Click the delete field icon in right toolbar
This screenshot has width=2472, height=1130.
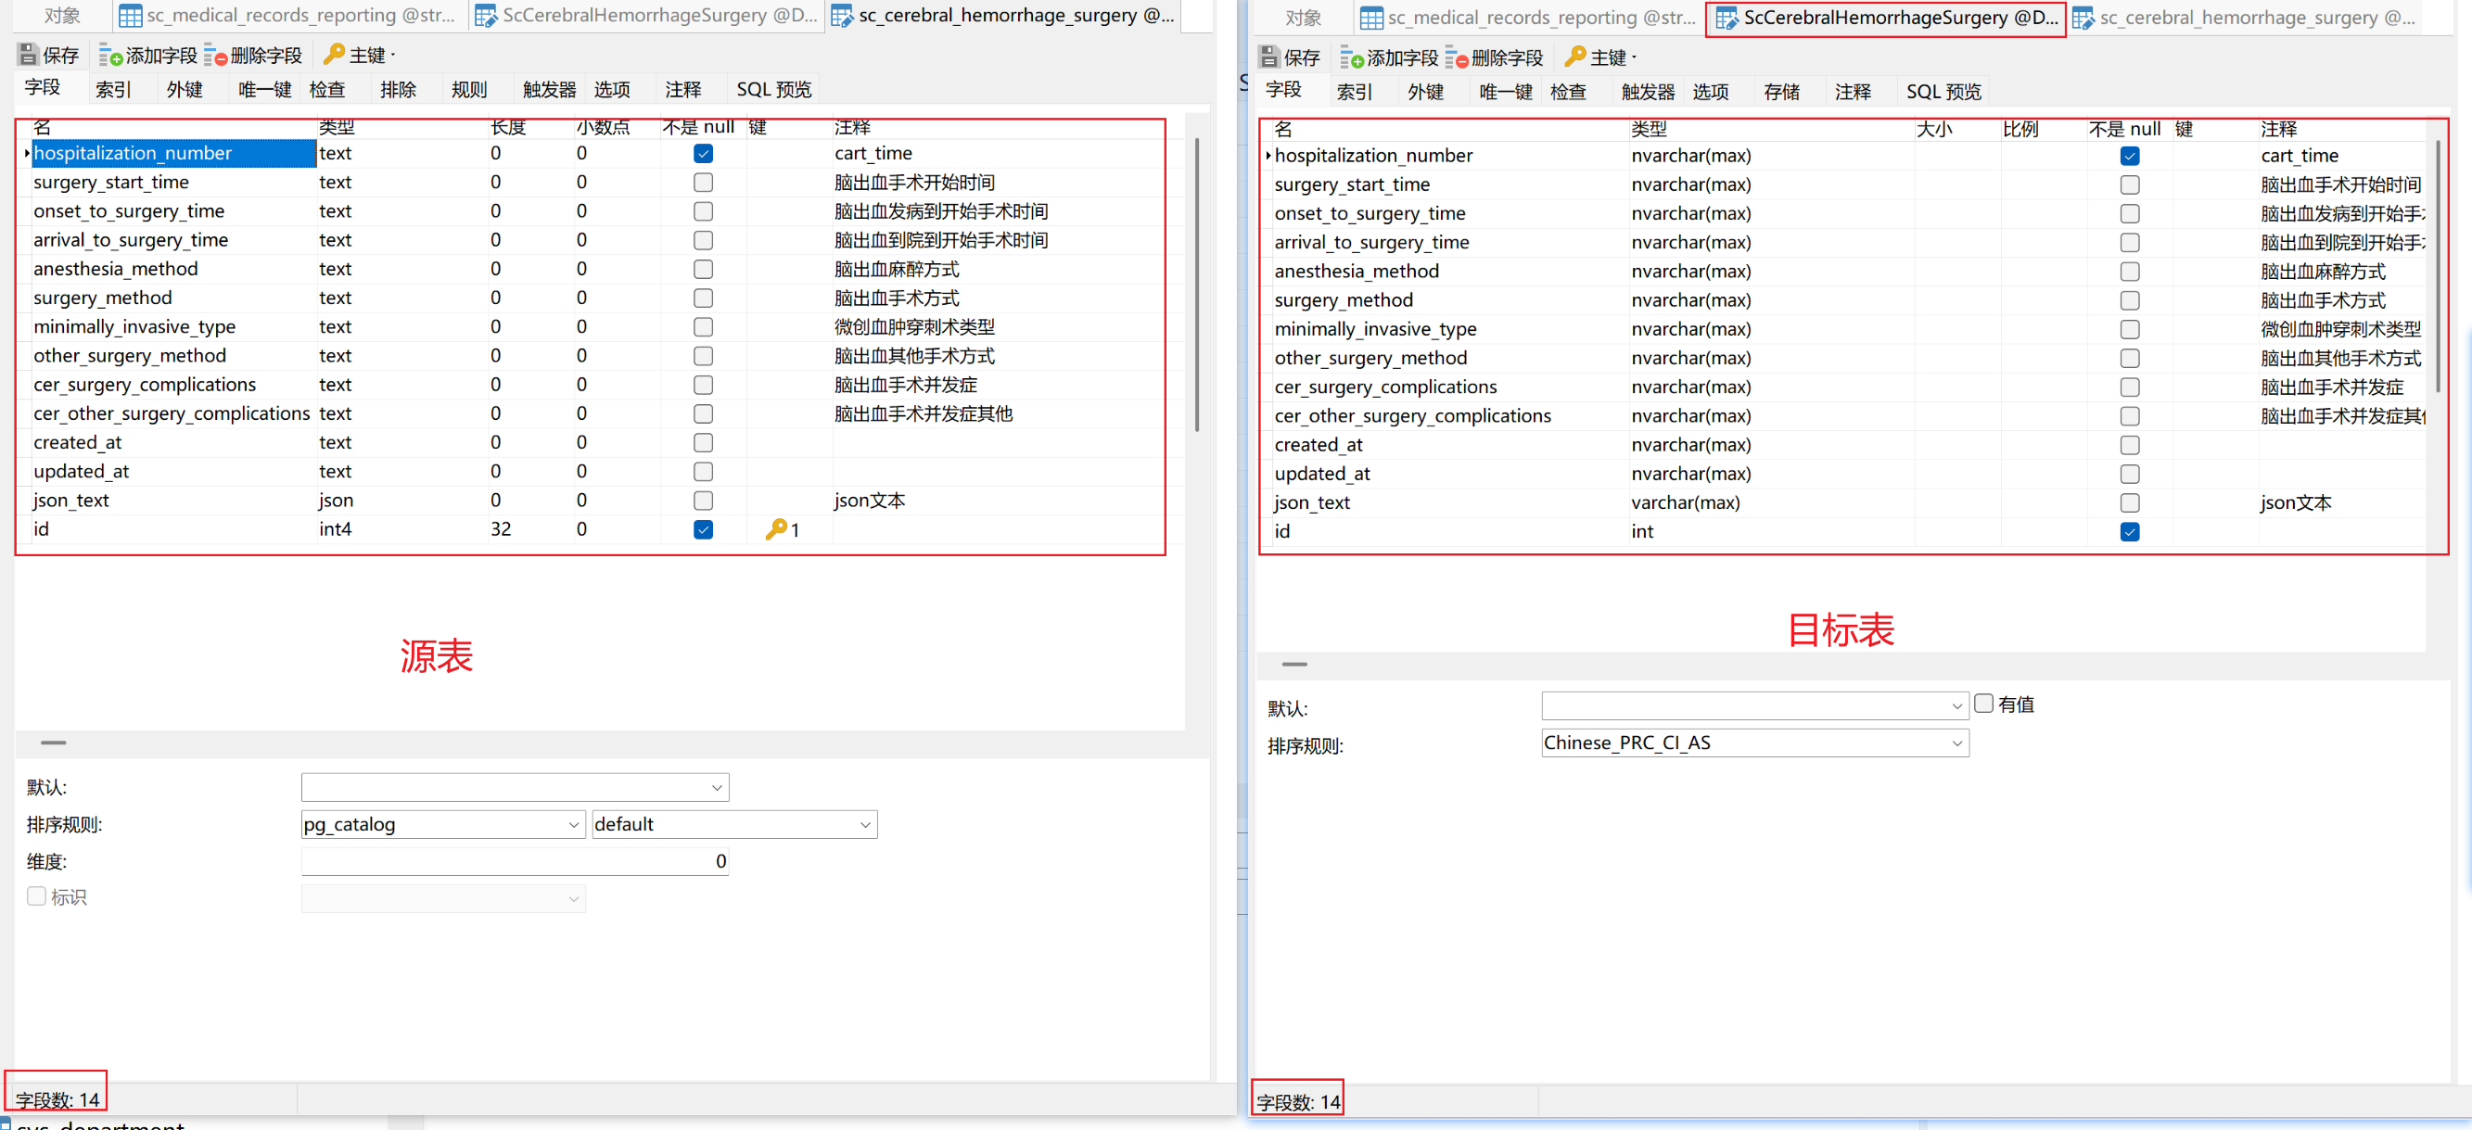click(x=1457, y=57)
